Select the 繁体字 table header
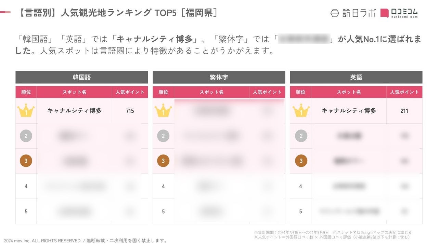The width and height of the screenshot is (438, 246). [x=219, y=77]
